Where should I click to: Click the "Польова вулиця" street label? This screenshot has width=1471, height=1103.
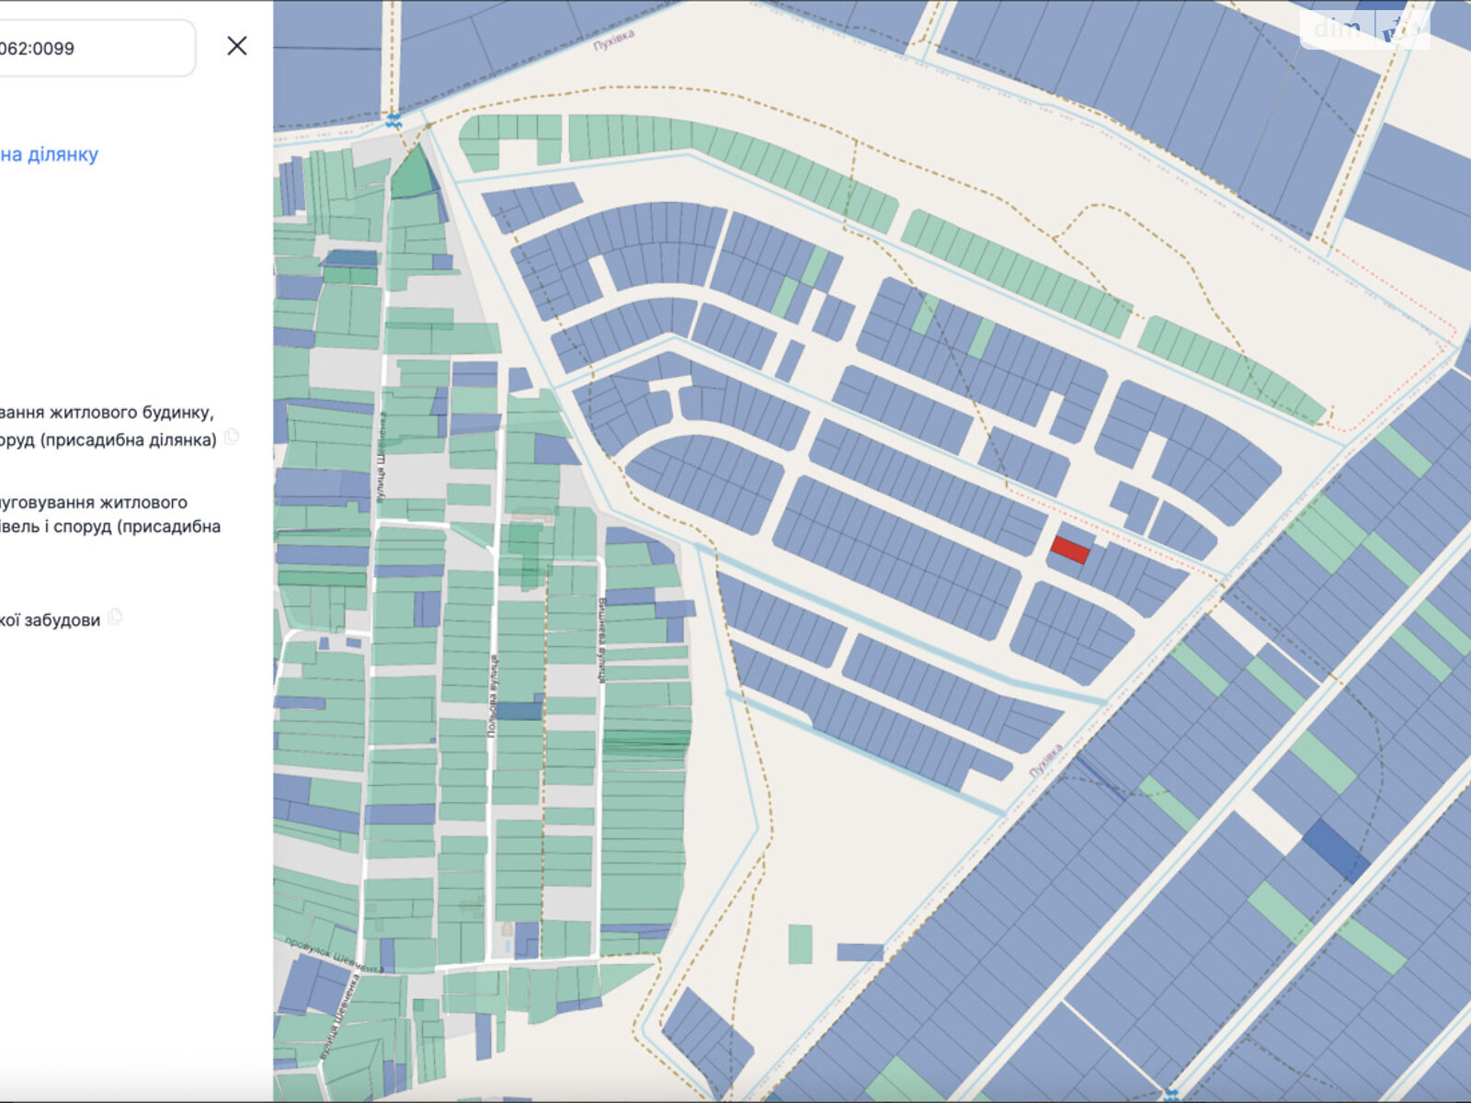493,695
